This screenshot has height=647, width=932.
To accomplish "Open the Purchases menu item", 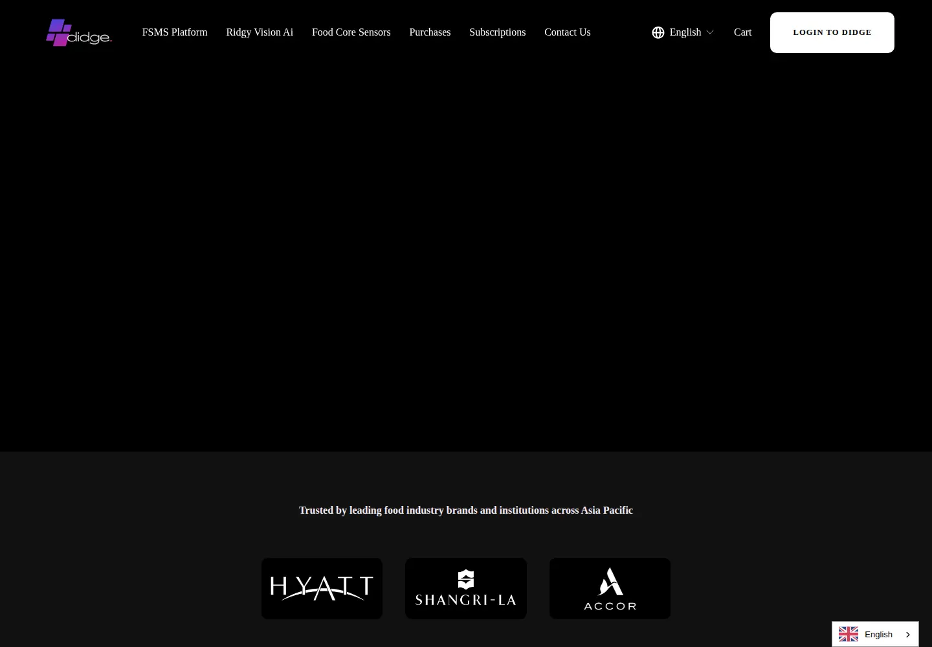I will point(430,32).
